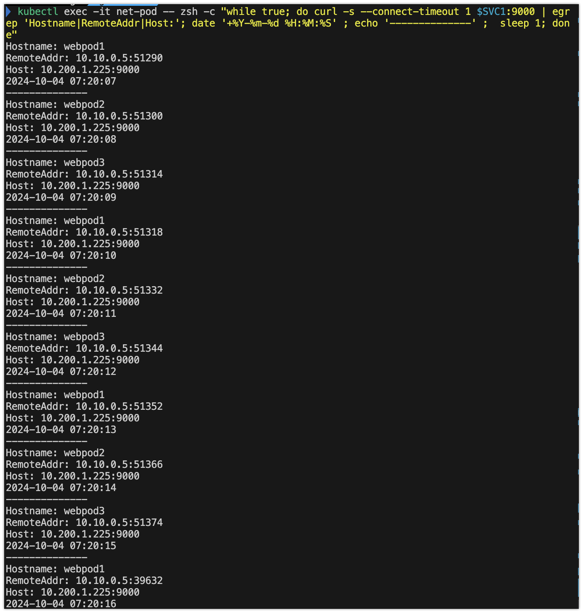The width and height of the screenshot is (583, 613).
Task: Click the blue prompt arrow before kubectl
Action: click(x=8, y=12)
